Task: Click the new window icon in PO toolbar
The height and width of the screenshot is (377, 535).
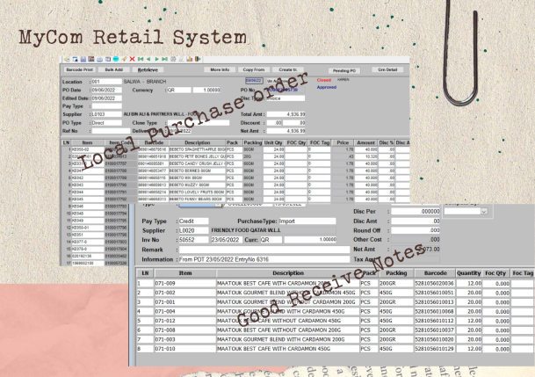Action: [x=75, y=60]
